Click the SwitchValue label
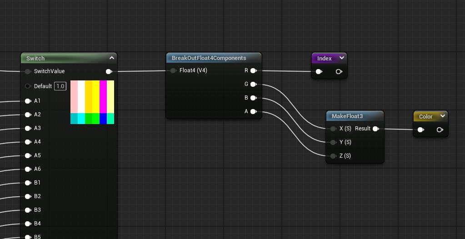Image resolution: width=465 pixels, height=239 pixels. pyautogui.click(x=49, y=71)
